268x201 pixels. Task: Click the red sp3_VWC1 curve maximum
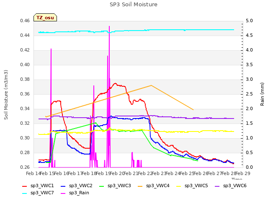[x=116, y=83]
